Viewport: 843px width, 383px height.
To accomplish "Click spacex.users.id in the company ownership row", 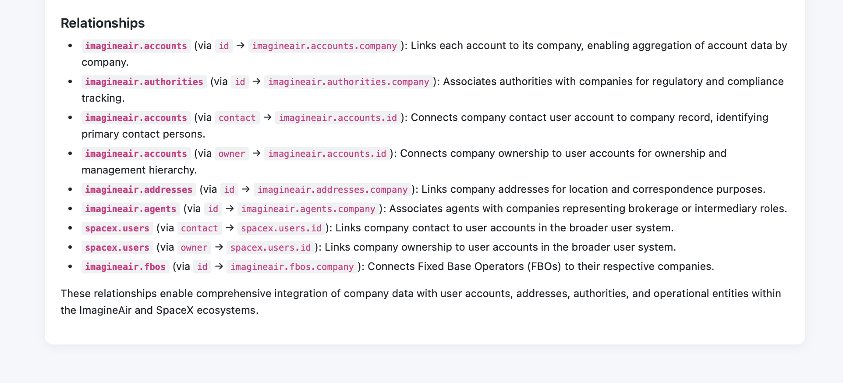I will (271, 248).
